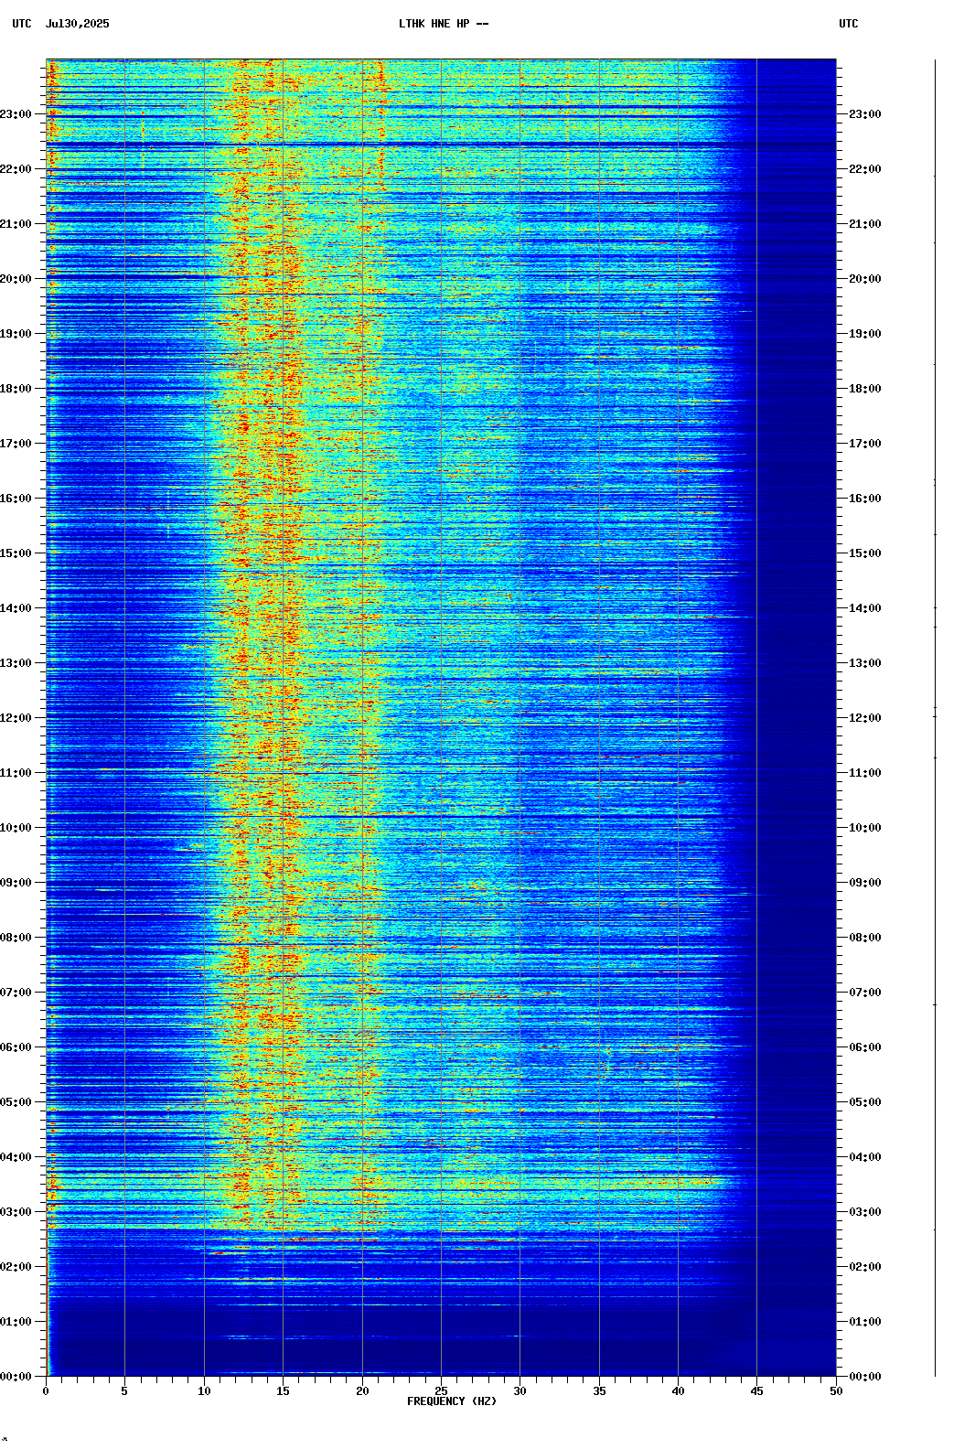The height and width of the screenshot is (1449, 975).
Task: Select "02:00" on the right time axis
Action: (x=865, y=1267)
